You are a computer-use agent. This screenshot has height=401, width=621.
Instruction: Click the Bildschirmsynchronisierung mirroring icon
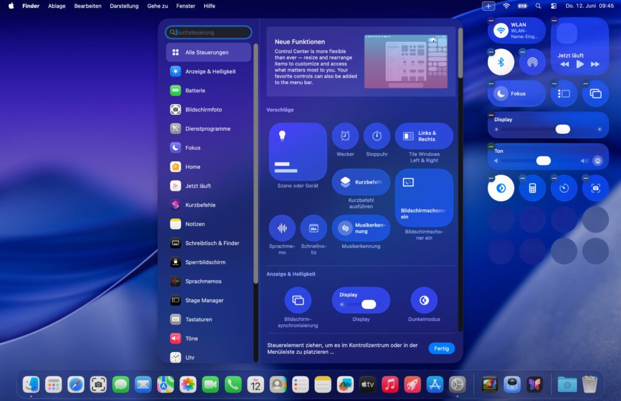[x=298, y=300]
